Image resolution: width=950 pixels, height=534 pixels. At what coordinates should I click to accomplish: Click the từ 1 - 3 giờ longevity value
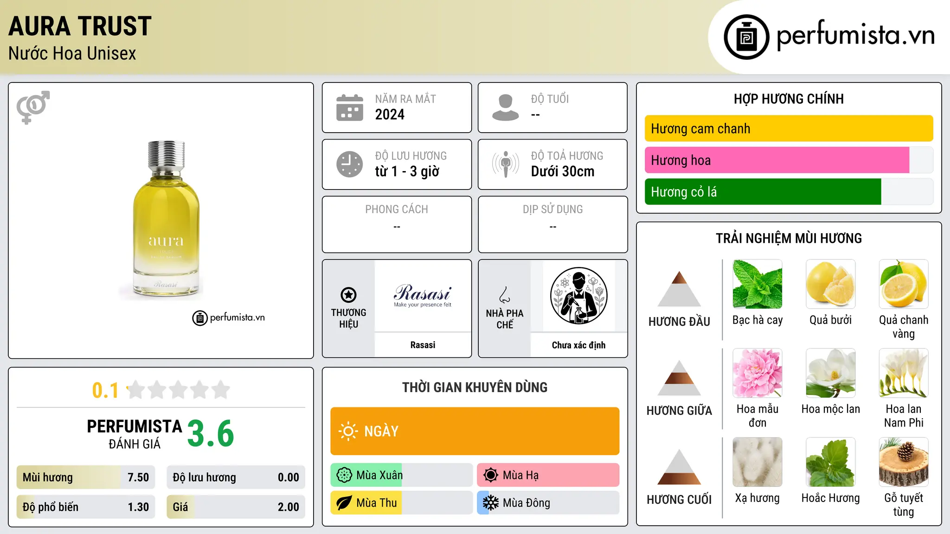tap(407, 172)
